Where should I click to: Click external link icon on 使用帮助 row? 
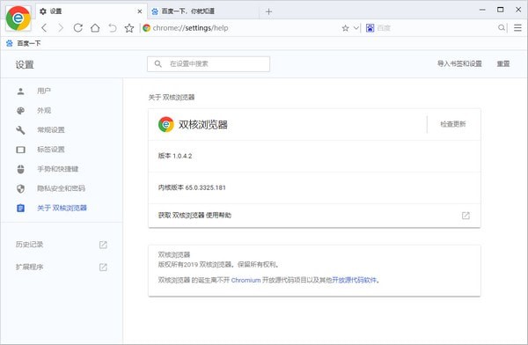point(466,216)
